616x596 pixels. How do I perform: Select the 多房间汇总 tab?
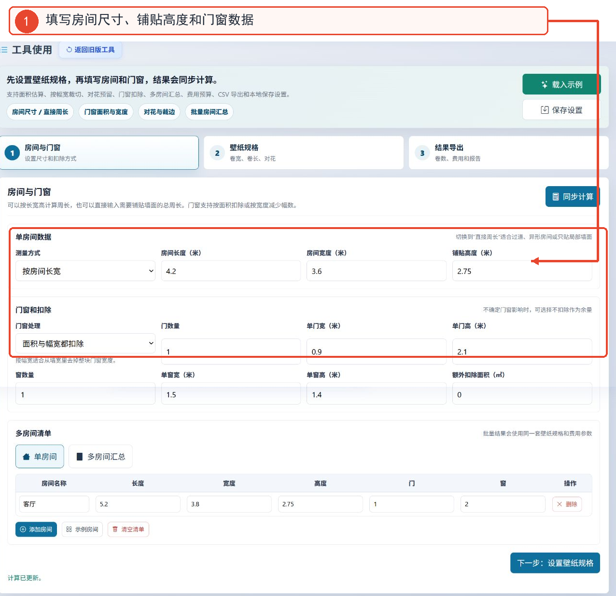100,456
